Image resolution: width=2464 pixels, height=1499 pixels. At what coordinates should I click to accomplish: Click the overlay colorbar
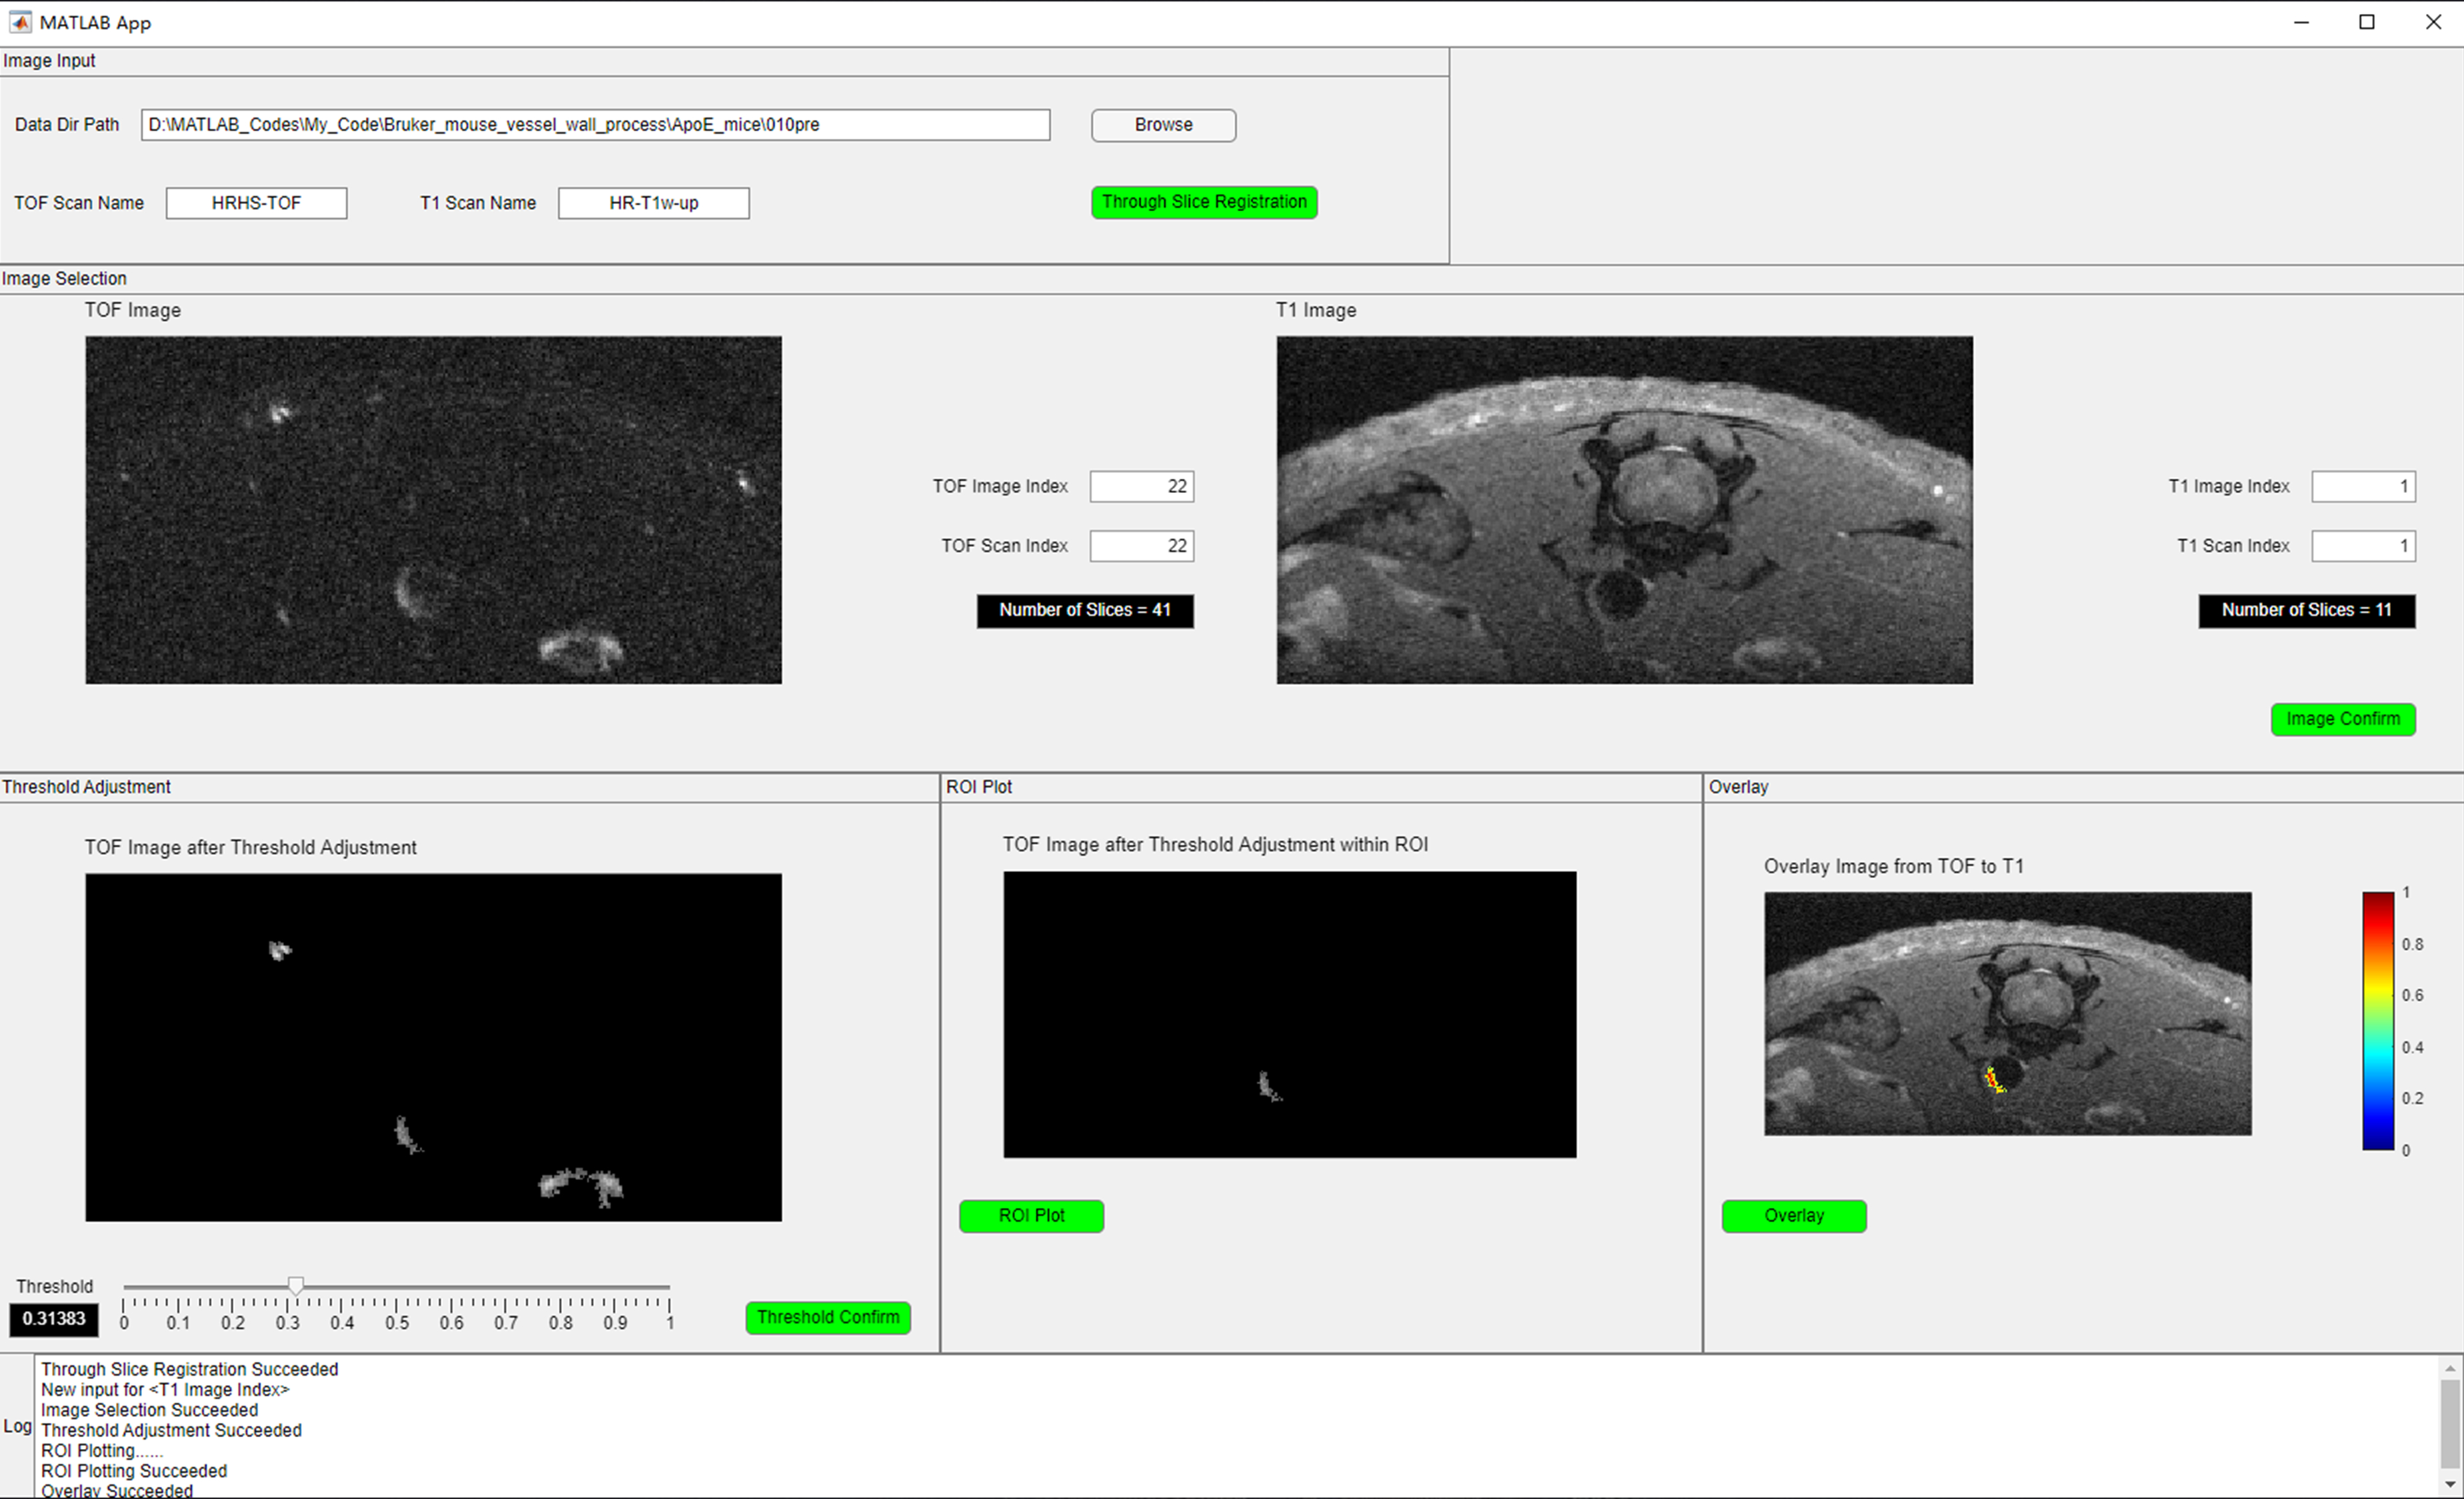2378,1021
